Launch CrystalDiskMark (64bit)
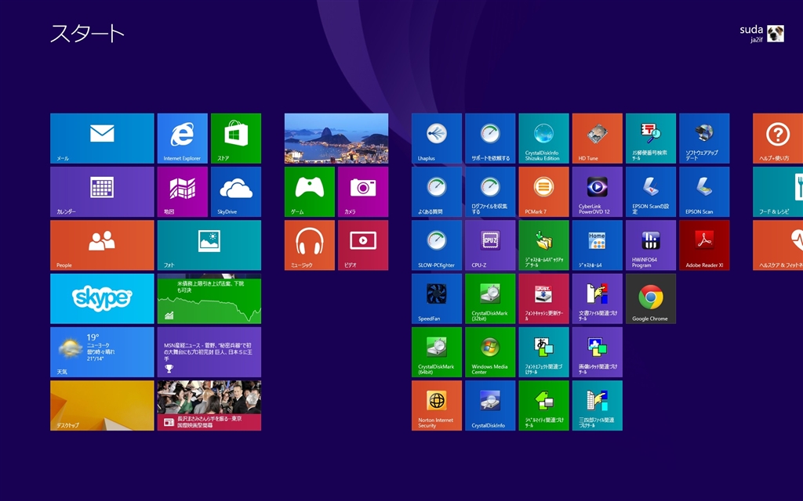The width and height of the screenshot is (803, 501). pos(437,352)
